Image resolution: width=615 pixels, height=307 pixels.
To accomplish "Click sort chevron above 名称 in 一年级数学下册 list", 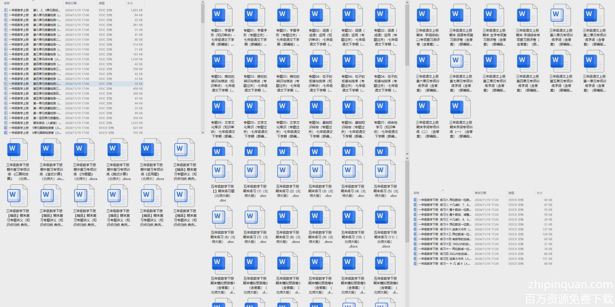I will (x=442, y=190).
